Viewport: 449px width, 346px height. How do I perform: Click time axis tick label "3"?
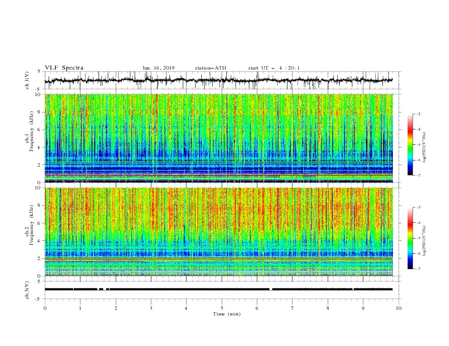pyautogui.click(x=151, y=308)
